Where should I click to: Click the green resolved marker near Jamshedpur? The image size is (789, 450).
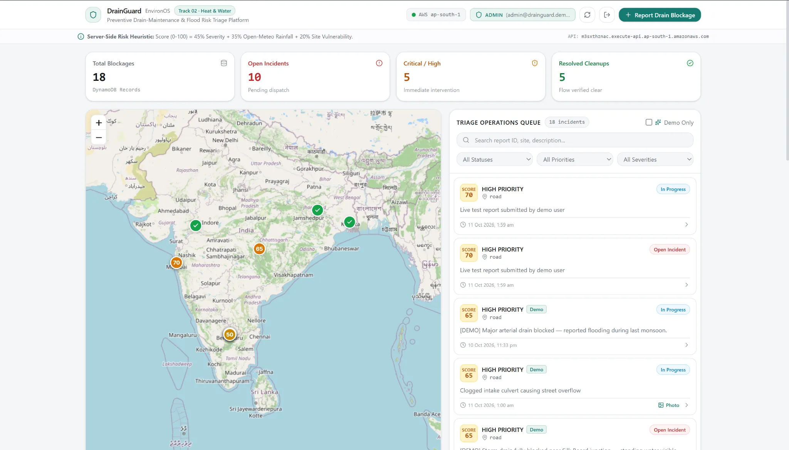point(317,210)
